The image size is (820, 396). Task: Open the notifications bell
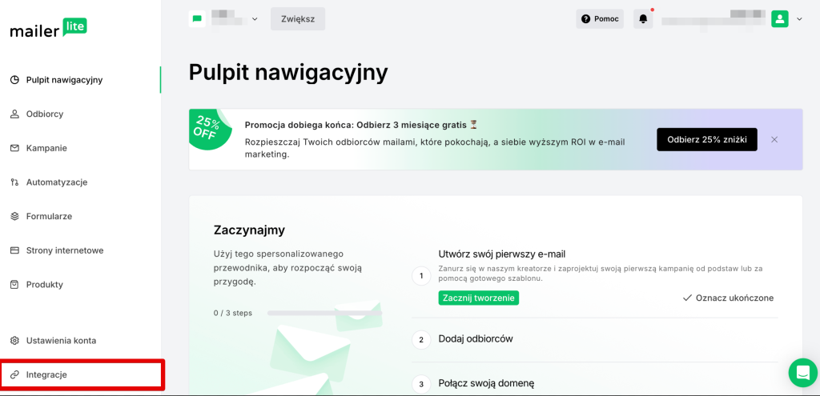643,19
